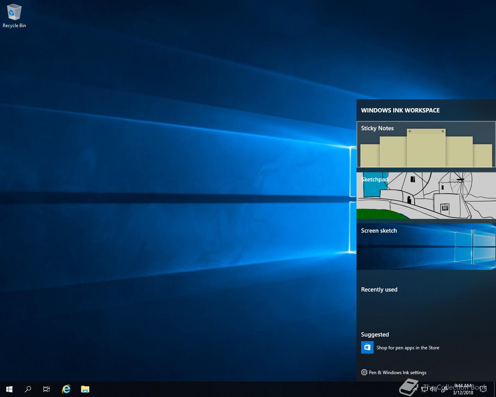The image size is (496, 397).
Task: Click the WINDOWS INK WORKSPACE heading
Action: 400,110
